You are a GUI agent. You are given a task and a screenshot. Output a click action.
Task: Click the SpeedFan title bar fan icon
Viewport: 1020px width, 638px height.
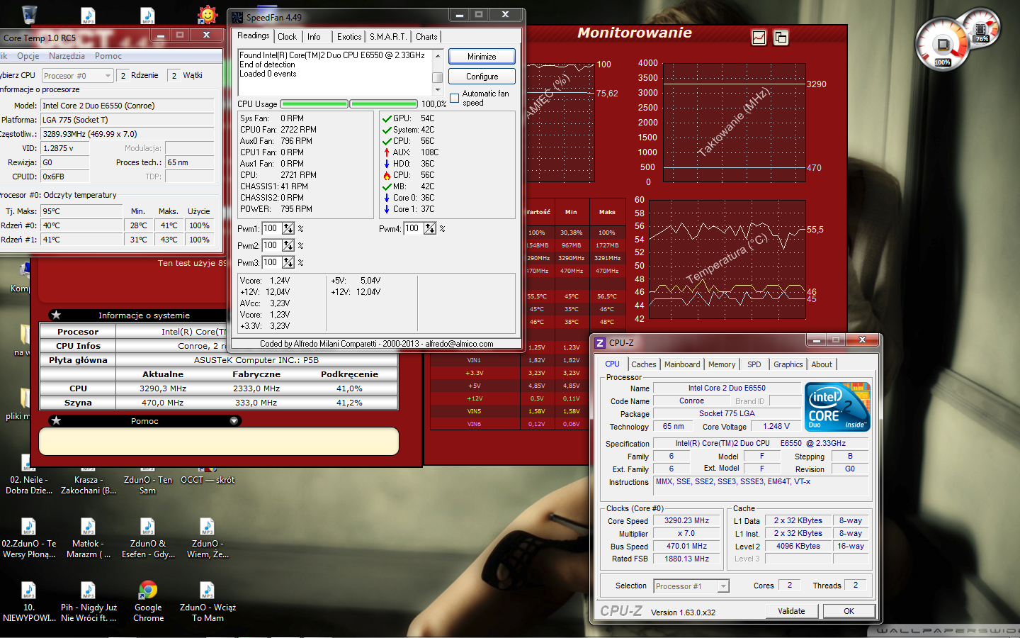pyautogui.click(x=237, y=17)
